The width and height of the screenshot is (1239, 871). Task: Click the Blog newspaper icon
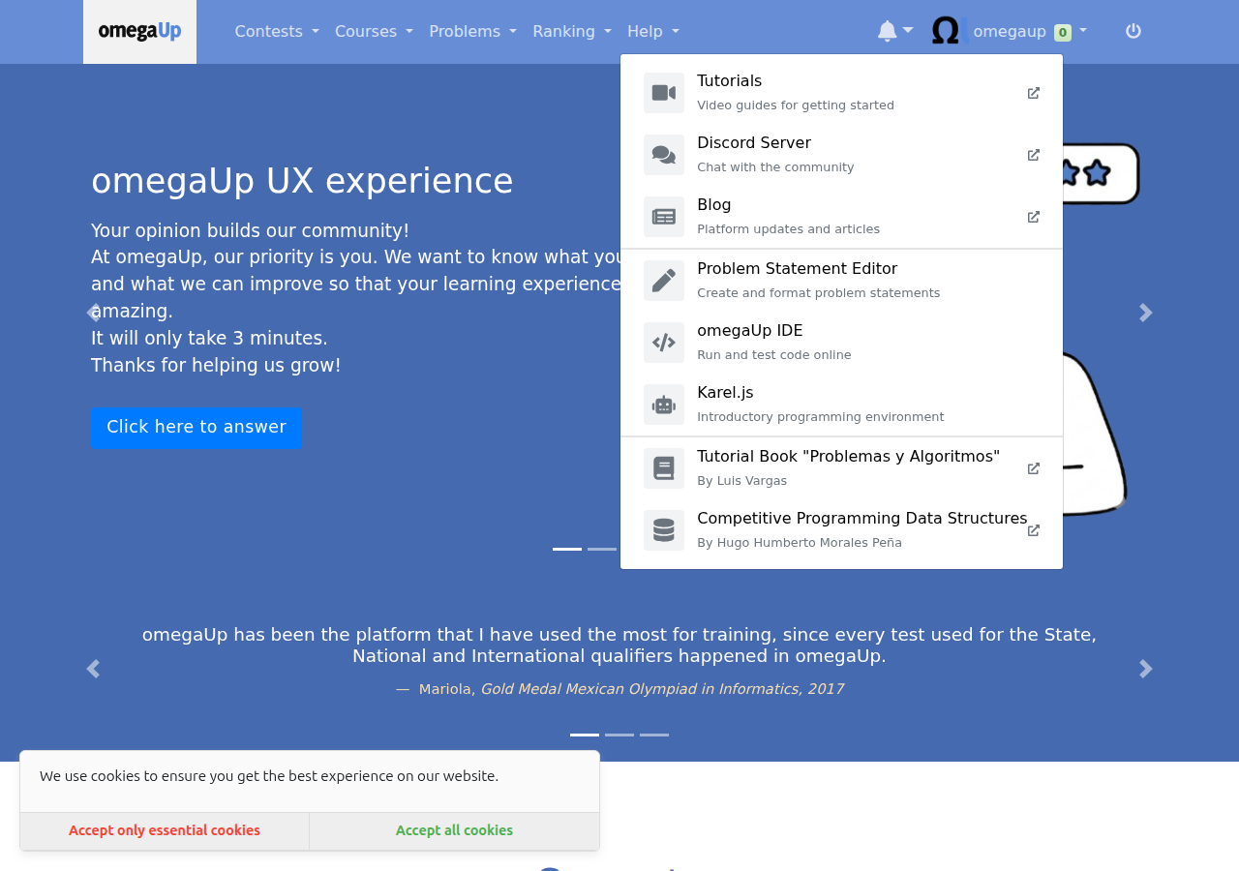pos(664,217)
